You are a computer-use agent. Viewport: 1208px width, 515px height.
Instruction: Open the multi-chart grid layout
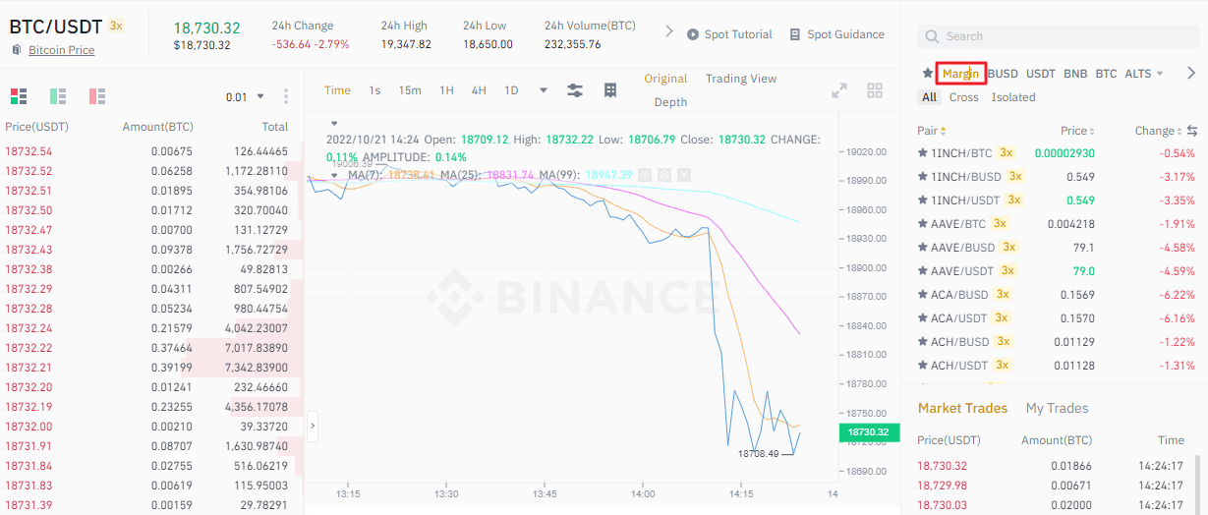pyautogui.click(x=875, y=90)
